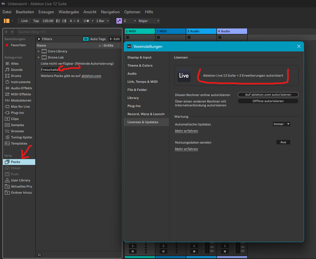Screen dimensions: 316x259
Task: Toggle the Link button
Action: pyautogui.click(x=24, y=21)
